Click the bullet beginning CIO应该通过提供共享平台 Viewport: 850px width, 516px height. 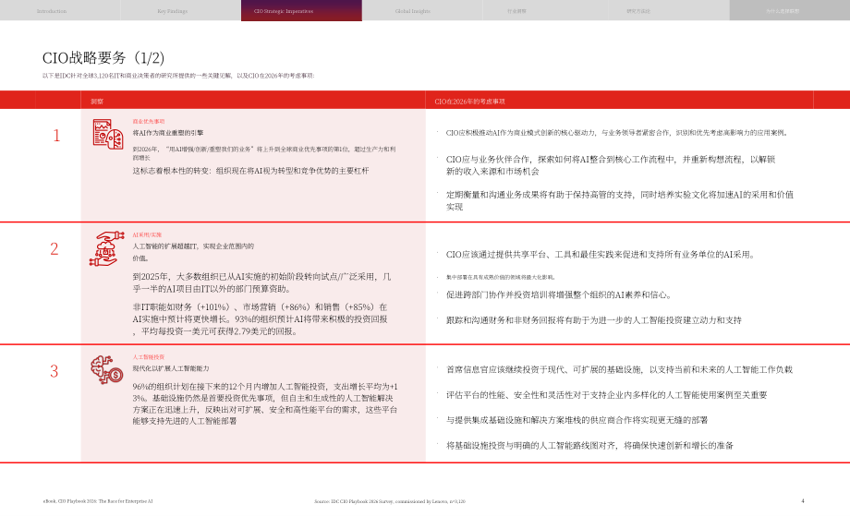point(601,255)
